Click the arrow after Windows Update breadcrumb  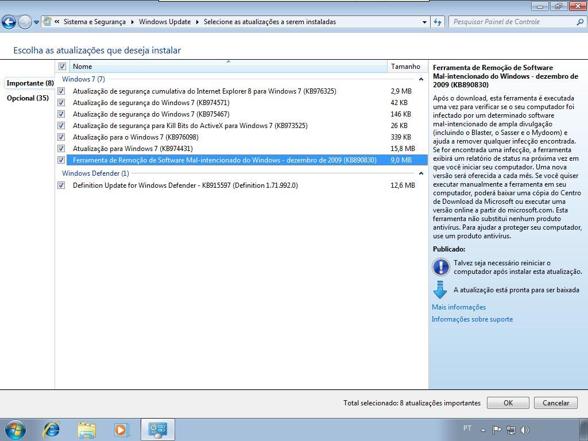coord(198,22)
